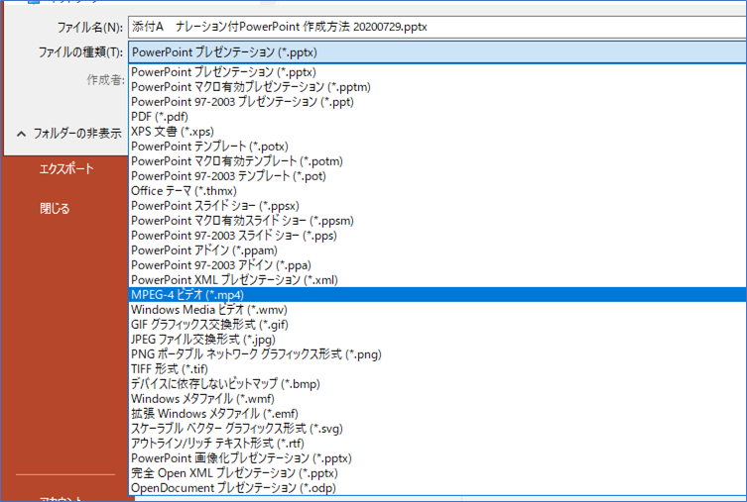This screenshot has height=502, width=747.
Task: Select JPEG ファイル交換形式 (*.jpg)
Action: click(x=437, y=340)
